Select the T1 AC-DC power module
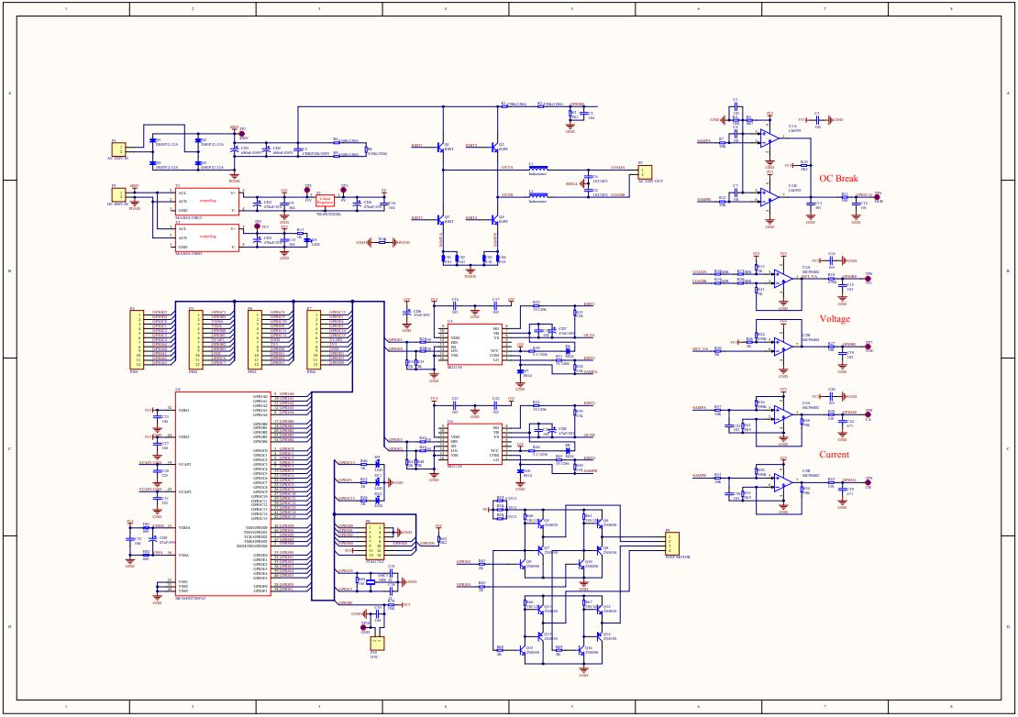 (207, 202)
